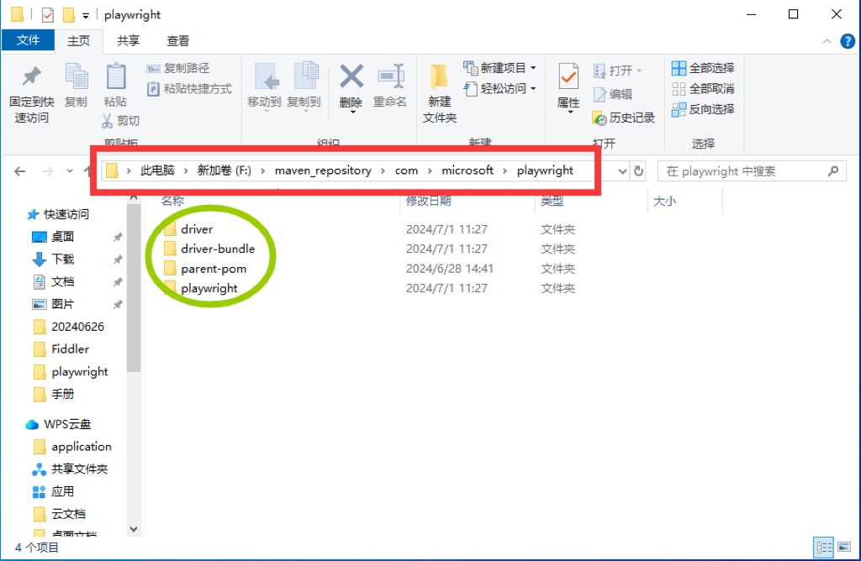Open the Easy access dropdown
The image size is (861, 561).
pyautogui.click(x=499, y=88)
